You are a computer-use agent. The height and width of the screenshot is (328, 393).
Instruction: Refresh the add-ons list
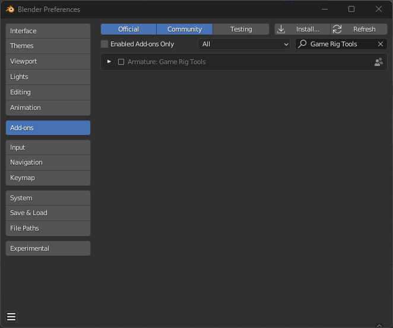[x=359, y=29]
